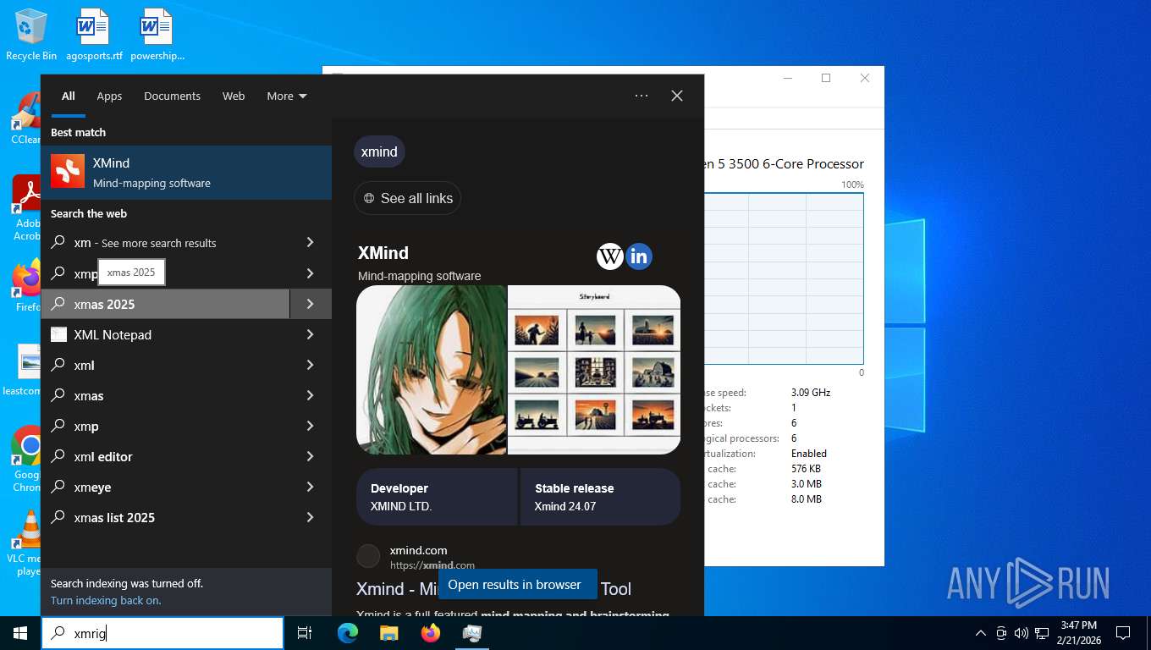1151x650 pixels.
Task: Click the xmind.com site favicon
Action: [x=368, y=556]
